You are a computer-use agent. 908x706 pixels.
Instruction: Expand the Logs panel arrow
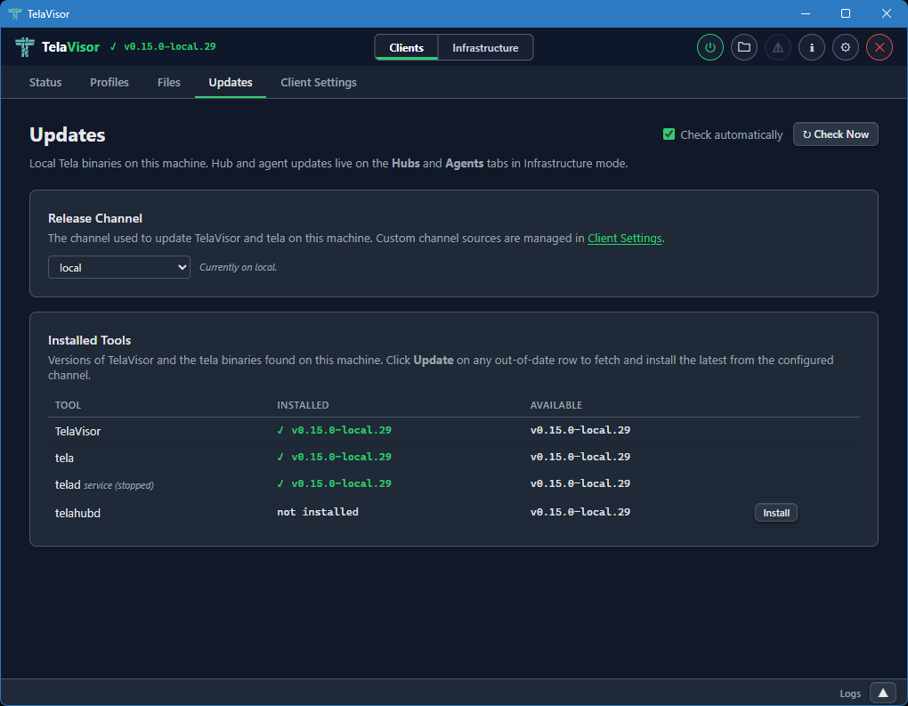pos(883,693)
